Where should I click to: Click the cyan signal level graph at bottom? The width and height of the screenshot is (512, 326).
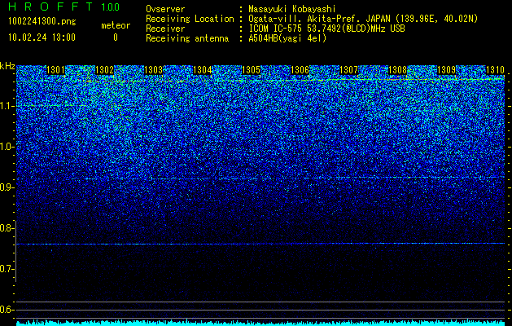point(260,323)
